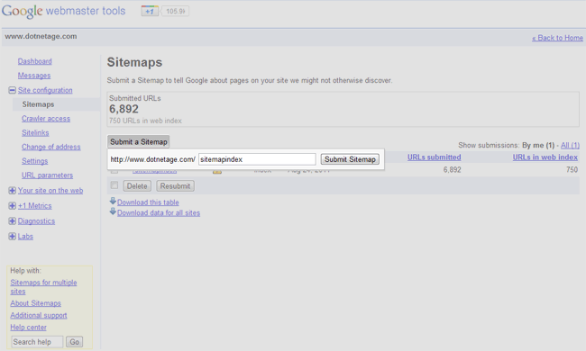Screen dimensions: 586x351
Task: Open the Diagnostics link
Action: tap(36, 221)
